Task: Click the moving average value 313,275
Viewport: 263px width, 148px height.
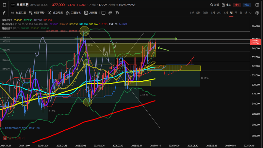Action: point(103,24)
